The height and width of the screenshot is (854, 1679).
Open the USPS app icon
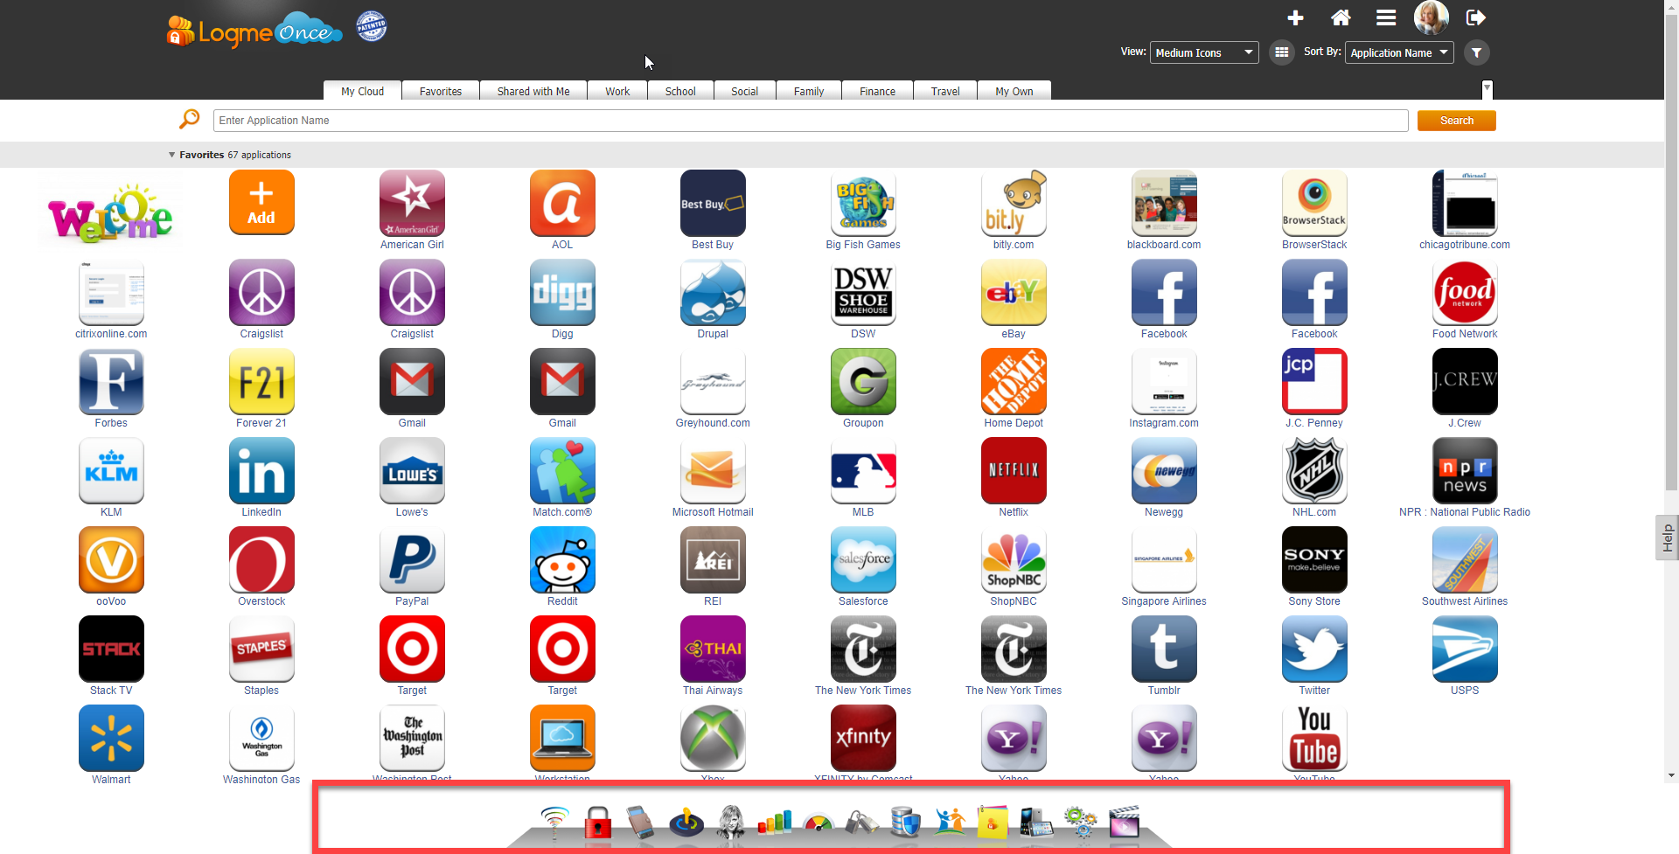tap(1465, 649)
